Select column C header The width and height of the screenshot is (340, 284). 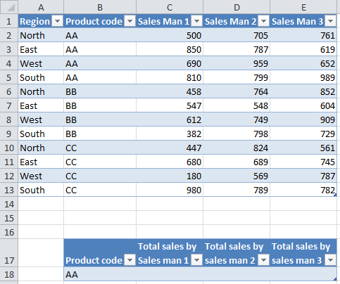tap(170, 7)
